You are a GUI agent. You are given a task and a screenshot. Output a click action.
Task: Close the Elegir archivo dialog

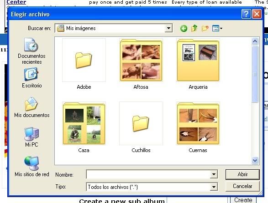pos(257,14)
